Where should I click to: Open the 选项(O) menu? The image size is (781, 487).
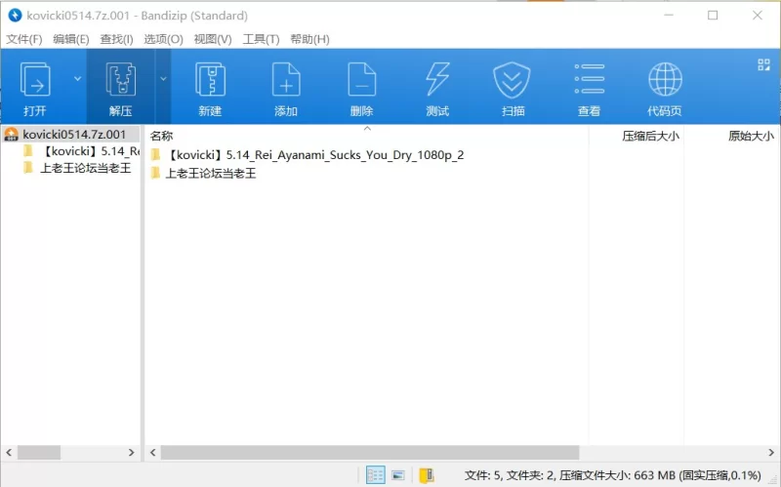point(163,39)
